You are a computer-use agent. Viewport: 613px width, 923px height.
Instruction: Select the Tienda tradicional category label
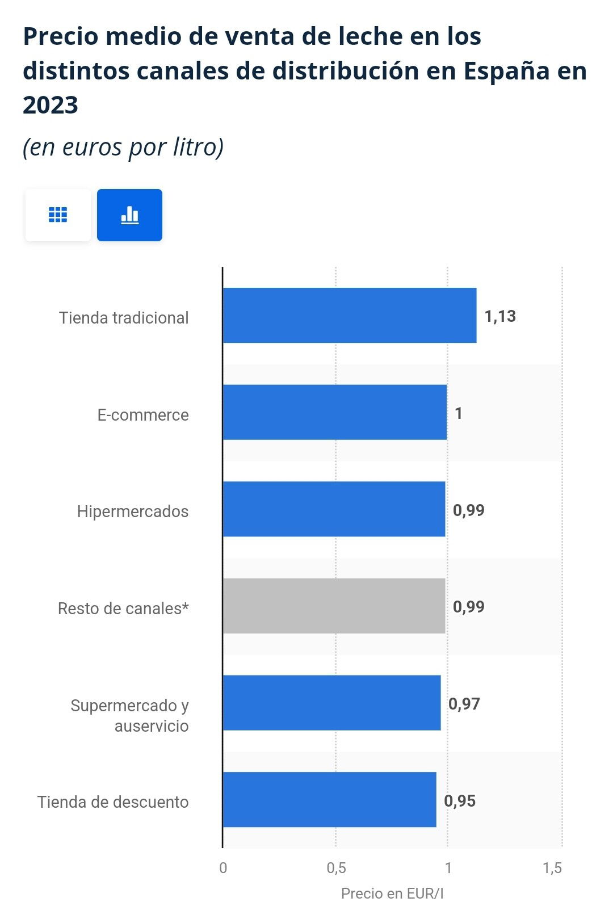click(x=124, y=318)
